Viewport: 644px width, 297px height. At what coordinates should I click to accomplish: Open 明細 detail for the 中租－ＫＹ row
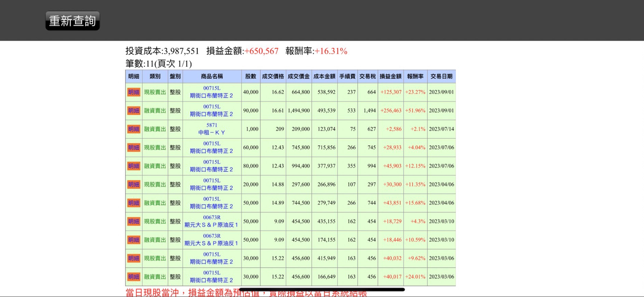pyautogui.click(x=133, y=129)
